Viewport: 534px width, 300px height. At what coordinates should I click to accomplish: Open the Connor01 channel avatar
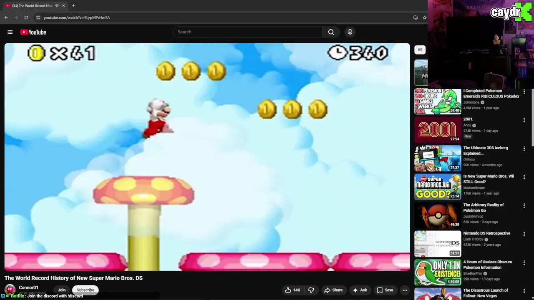[10, 290]
